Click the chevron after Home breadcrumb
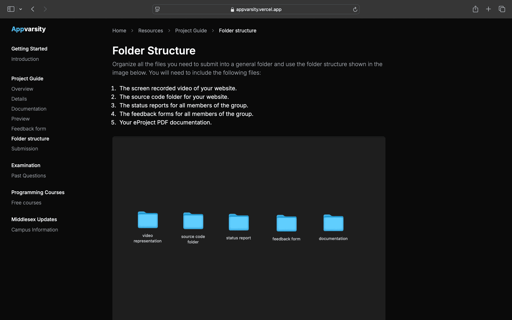Viewport: 512px width, 320px height. pyautogui.click(x=132, y=31)
